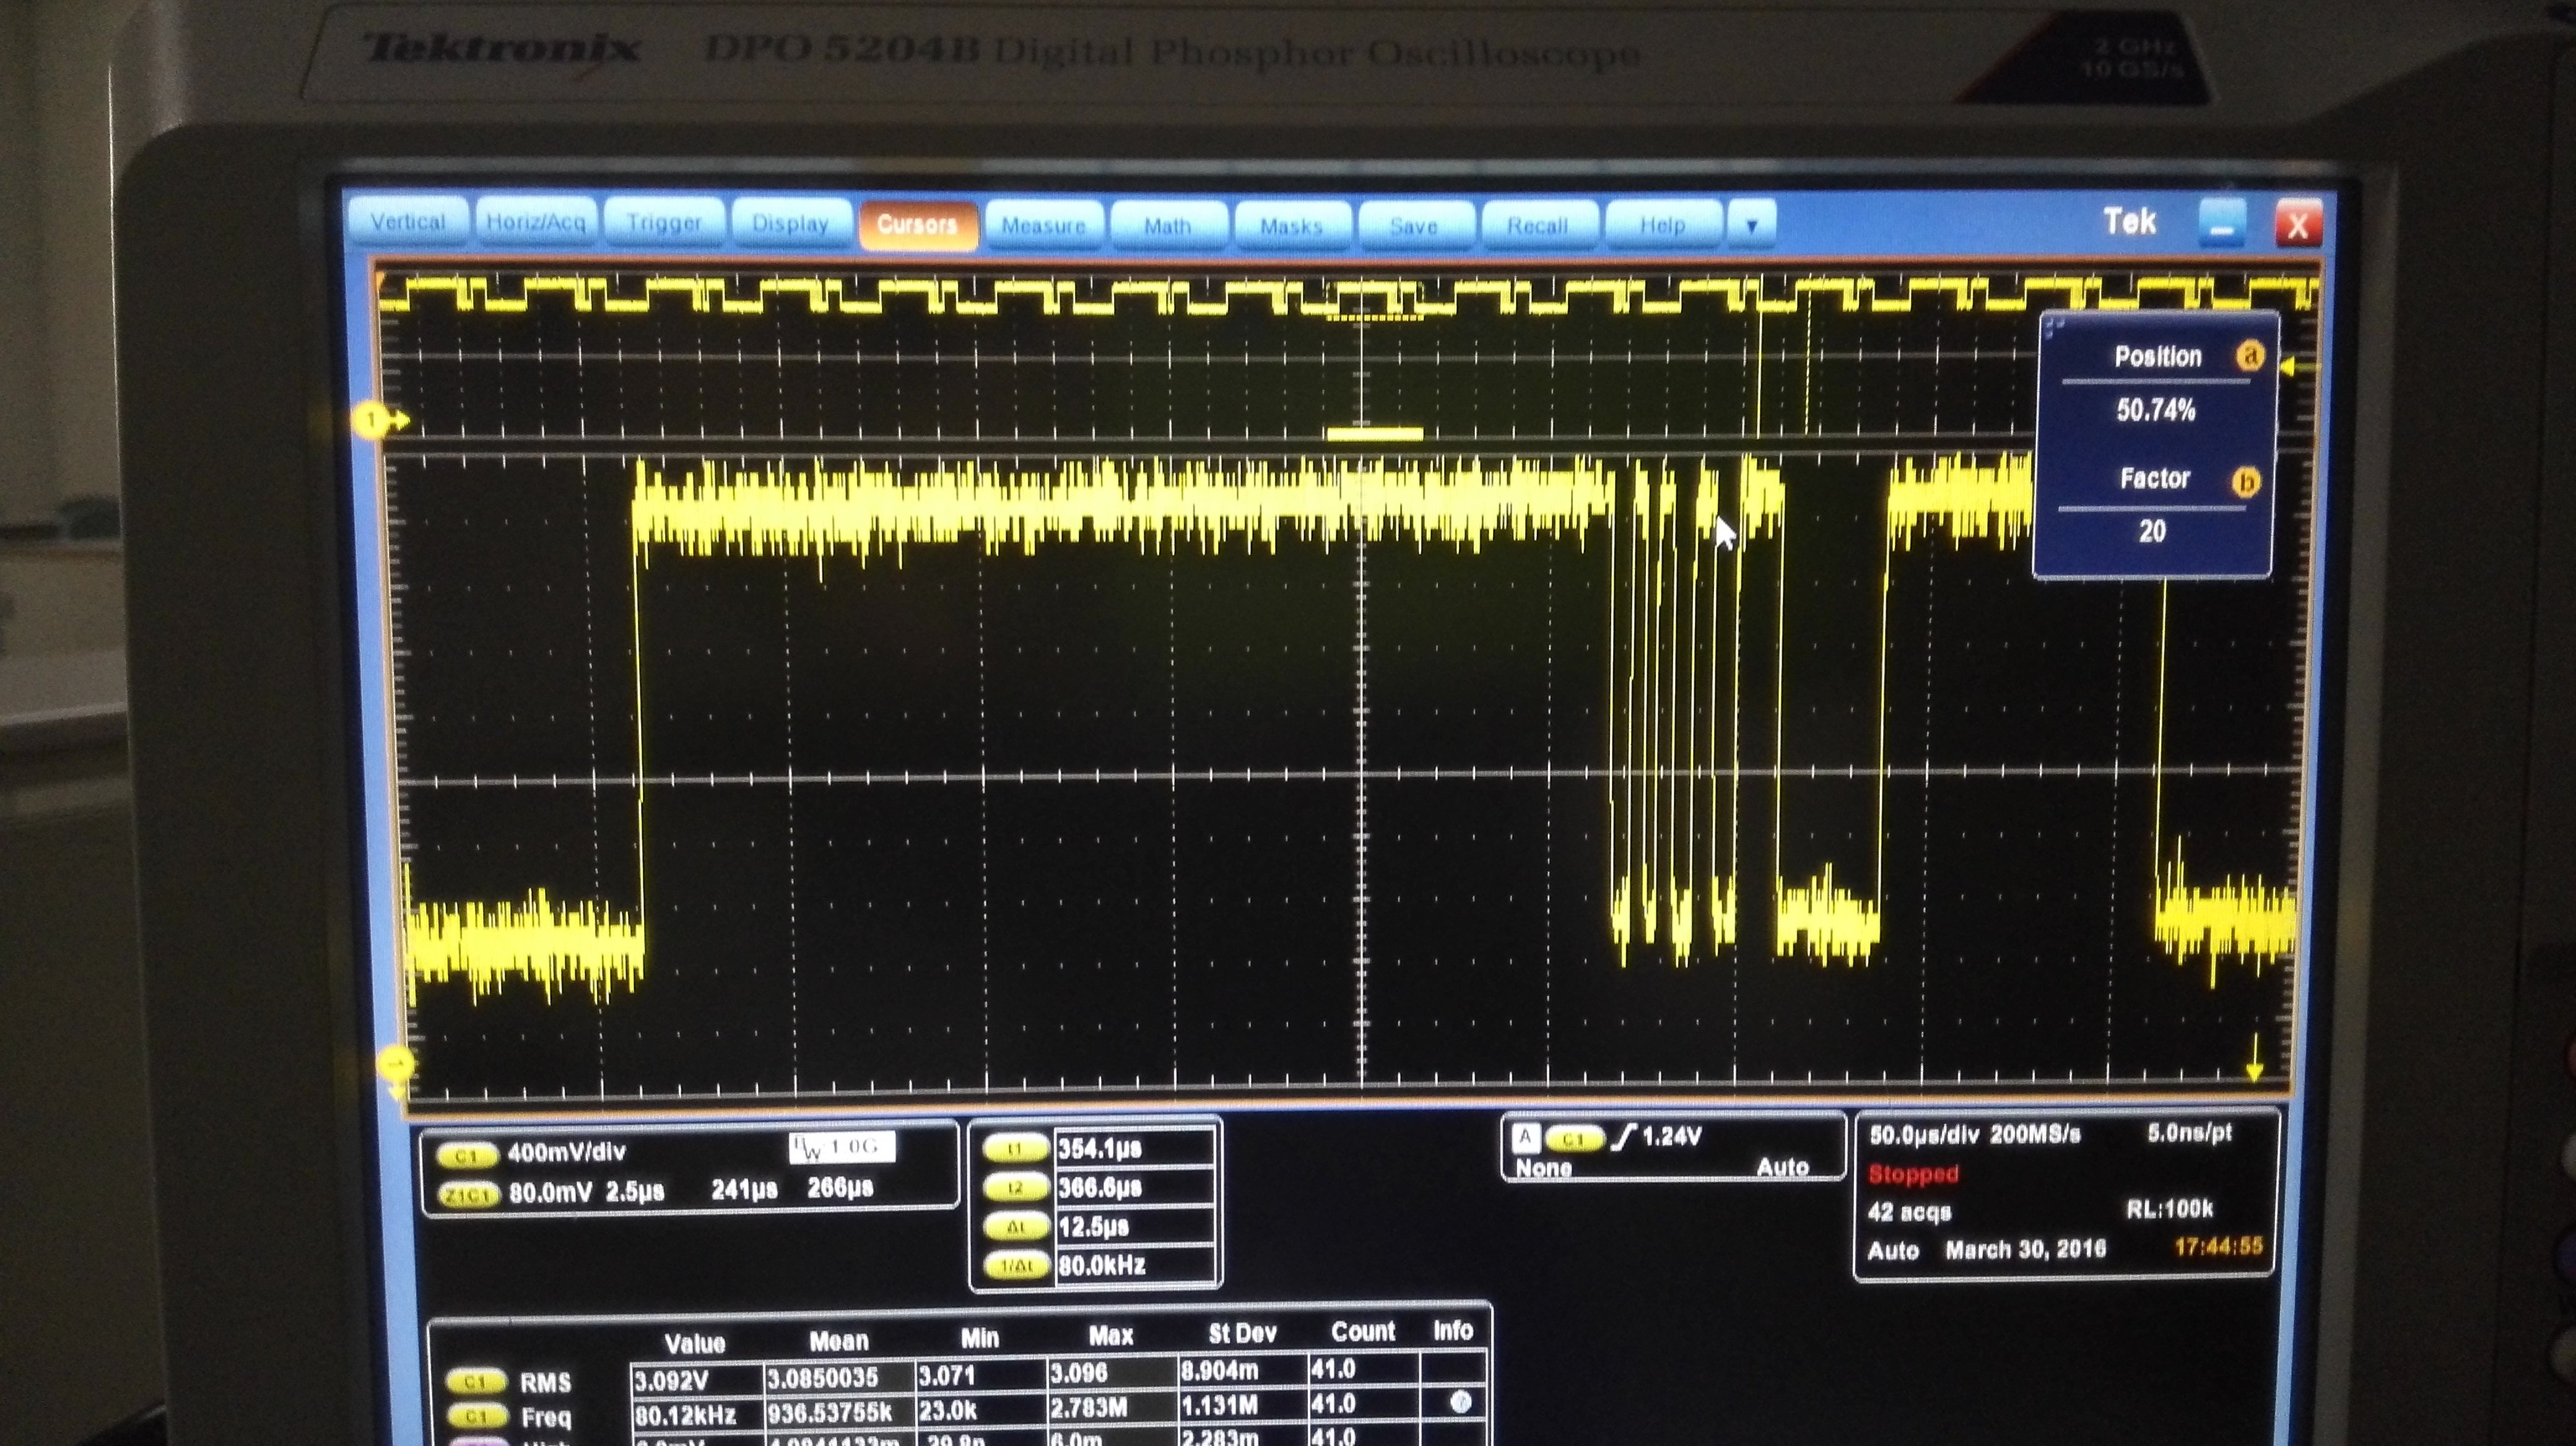Select the Z1C1 zoom badge
Viewport: 2576px width, 1446px height.
pyautogui.click(x=468, y=1193)
